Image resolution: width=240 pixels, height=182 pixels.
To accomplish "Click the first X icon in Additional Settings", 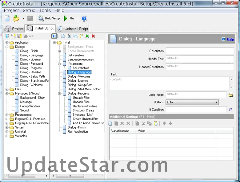I will tap(122, 123).
